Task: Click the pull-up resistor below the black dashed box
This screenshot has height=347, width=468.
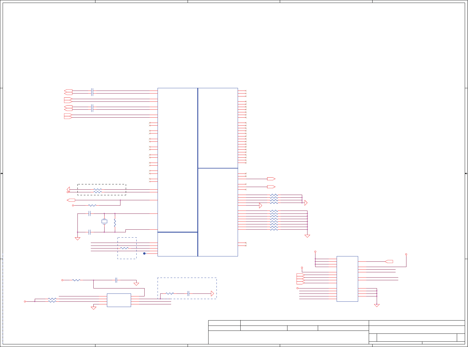Action: click(x=92, y=205)
